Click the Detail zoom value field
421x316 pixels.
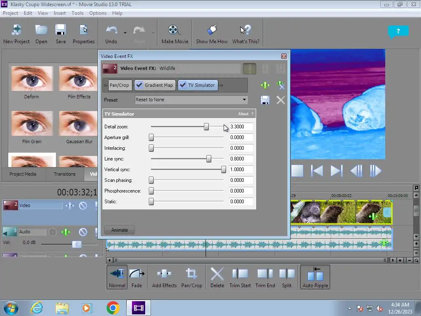(241, 127)
